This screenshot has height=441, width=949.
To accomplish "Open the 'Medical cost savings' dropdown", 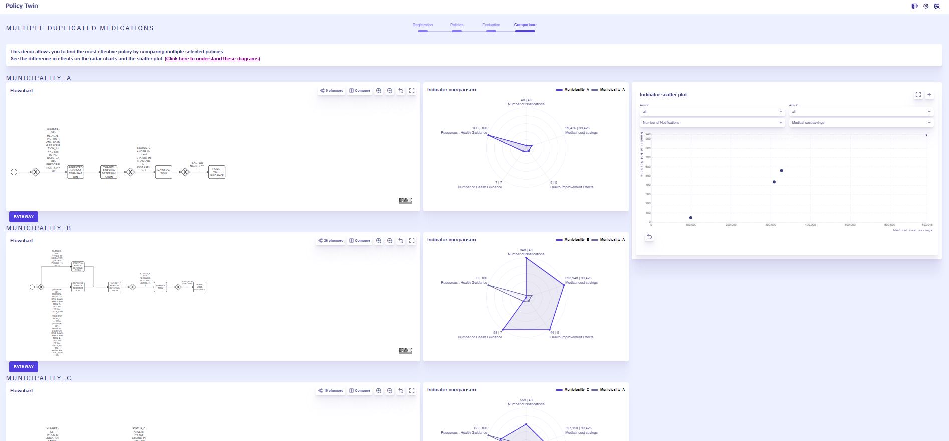I will pos(861,123).
